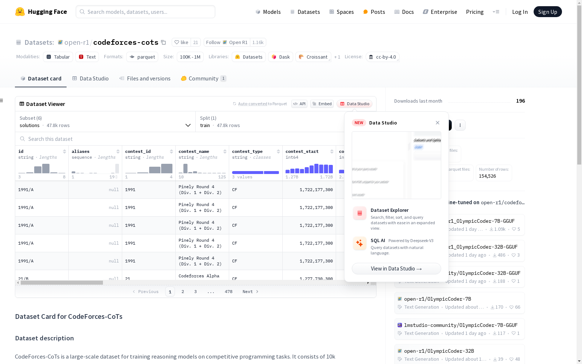Open the +1 more libraries expander
The height and width of the screenshot is (364, 582).
coord(337,57)
